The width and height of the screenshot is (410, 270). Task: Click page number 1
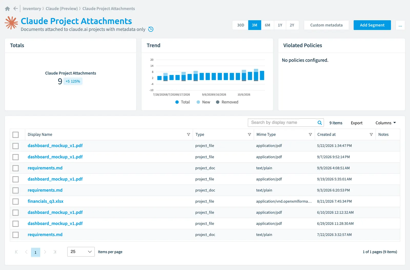pos(36,252)
